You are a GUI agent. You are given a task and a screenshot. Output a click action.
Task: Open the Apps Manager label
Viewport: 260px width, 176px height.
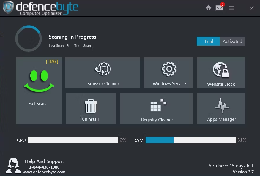click(x=222, y=119)
